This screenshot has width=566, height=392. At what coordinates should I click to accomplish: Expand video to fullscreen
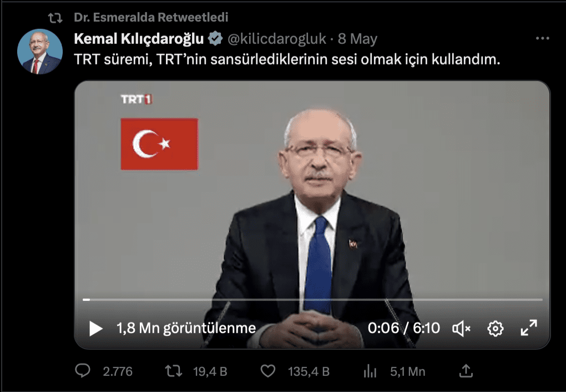point(529,328)
